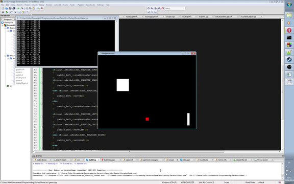This screenshot has height=184, width=294.
Task: Click the editor vertical scrollbar
Action: (x=282, y=84)
